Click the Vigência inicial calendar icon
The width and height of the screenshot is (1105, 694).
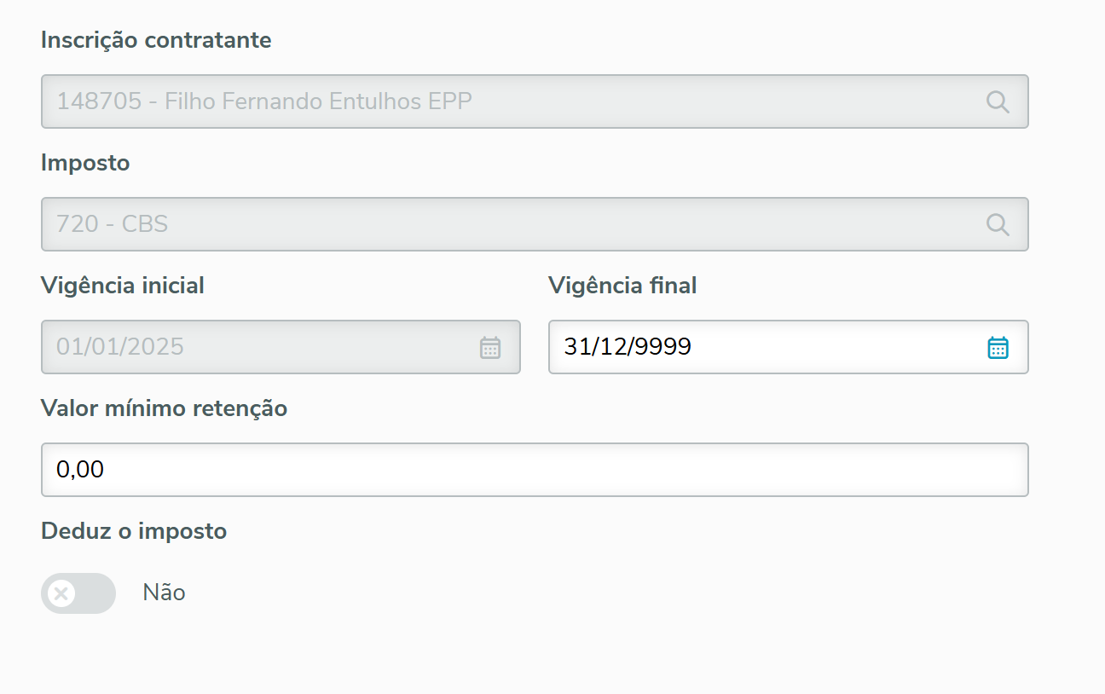click(490, 348)
